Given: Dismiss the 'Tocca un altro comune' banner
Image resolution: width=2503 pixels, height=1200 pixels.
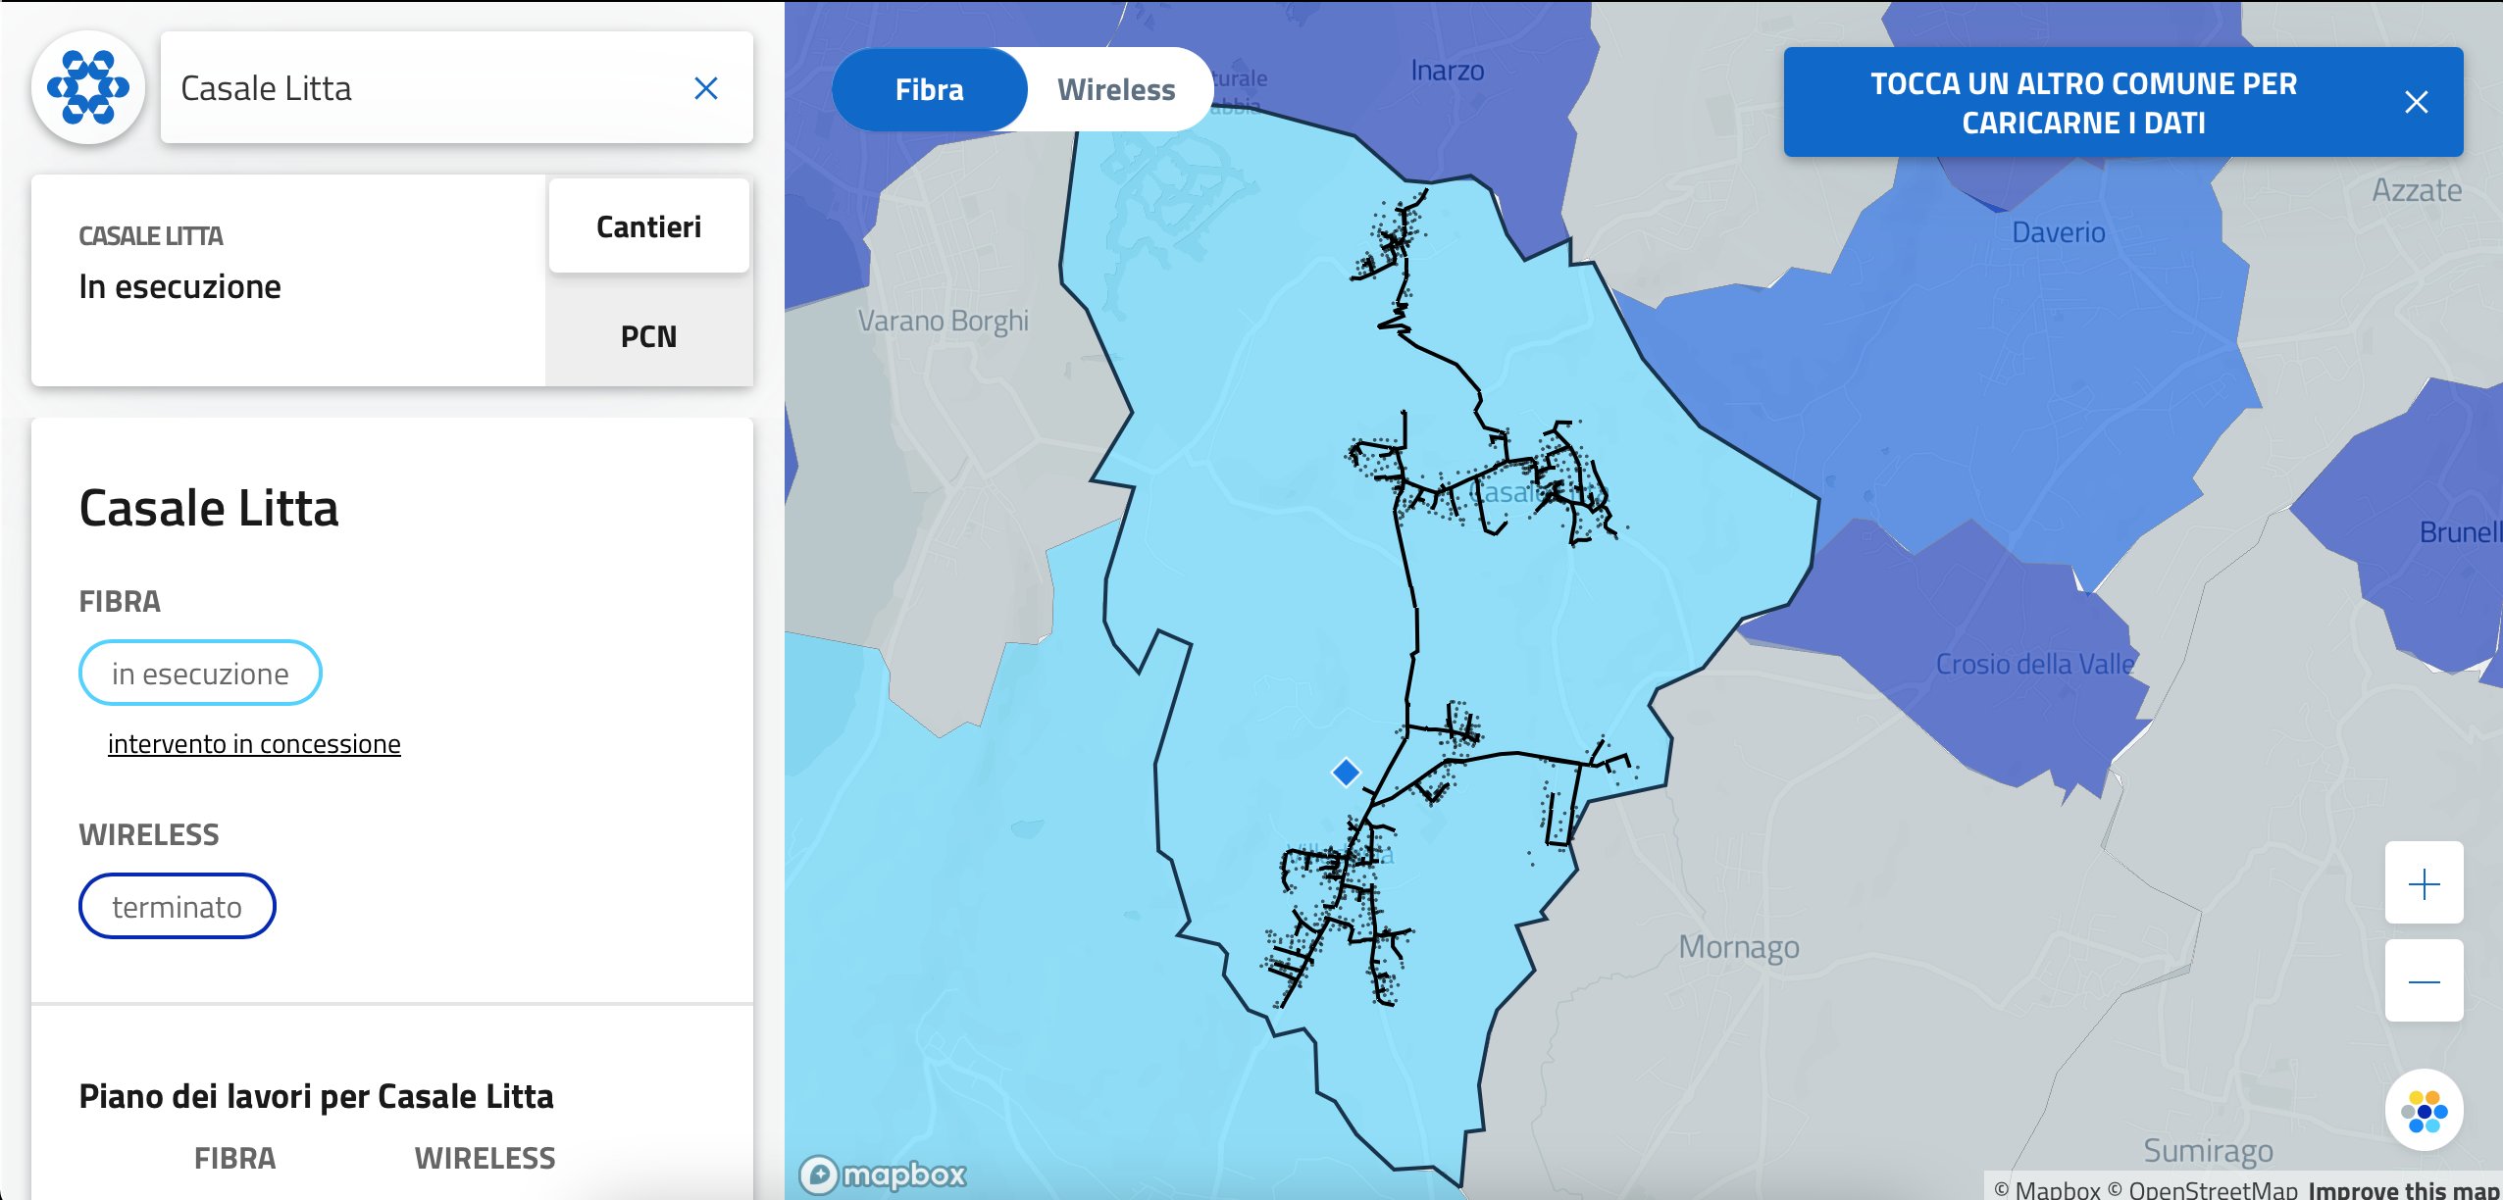Looking at the screenshot, I should point(2416,102).
